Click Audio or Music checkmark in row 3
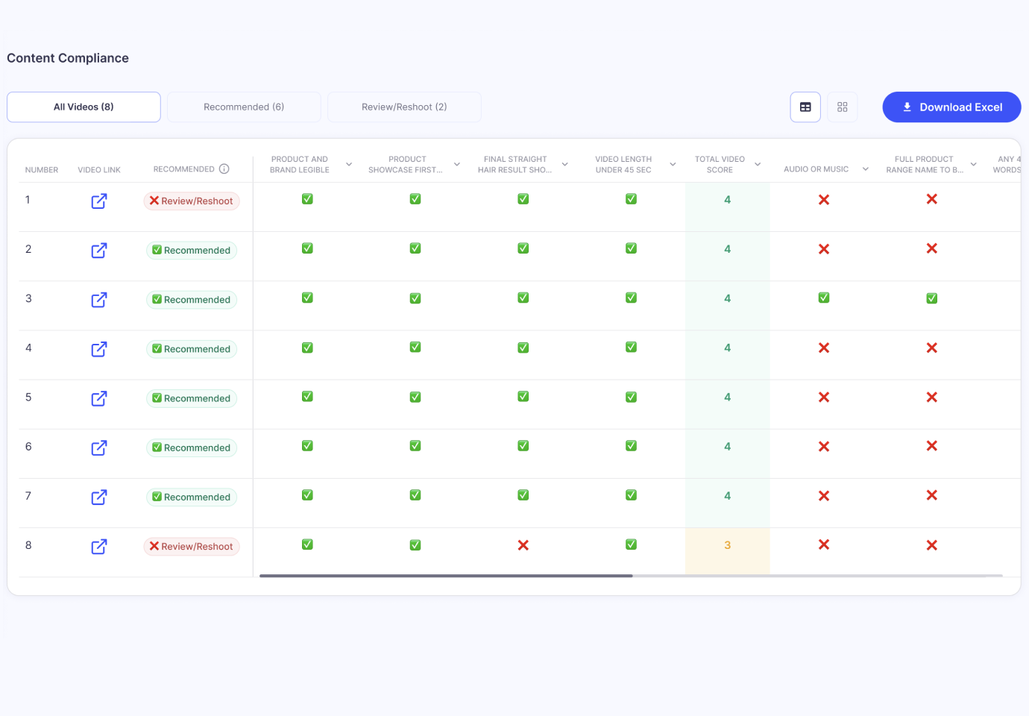Image resolution: width=1029 pixels, height=716 pixels. tap(824, 298)
